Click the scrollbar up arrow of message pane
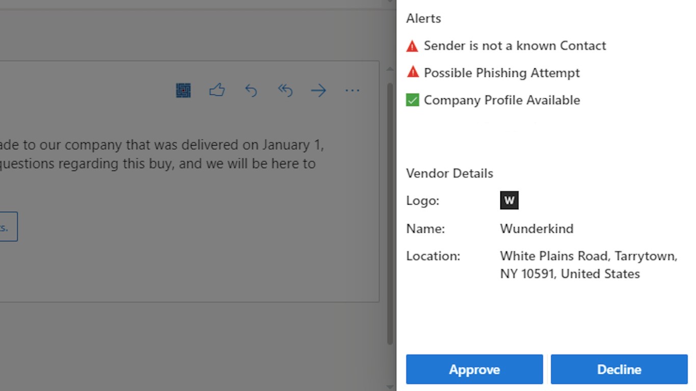Image resolution: width=696 pixels, height=391 pixels. coord(390,69)
